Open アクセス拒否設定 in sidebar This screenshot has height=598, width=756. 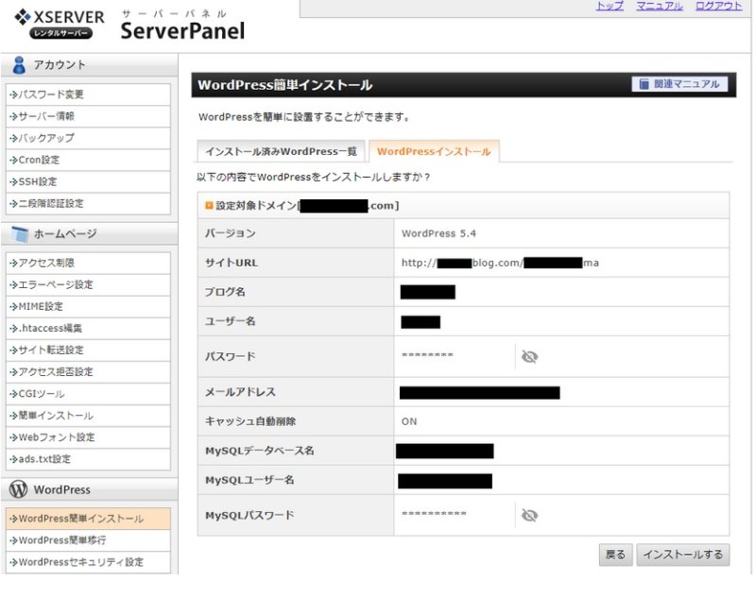tap(88, 372)
